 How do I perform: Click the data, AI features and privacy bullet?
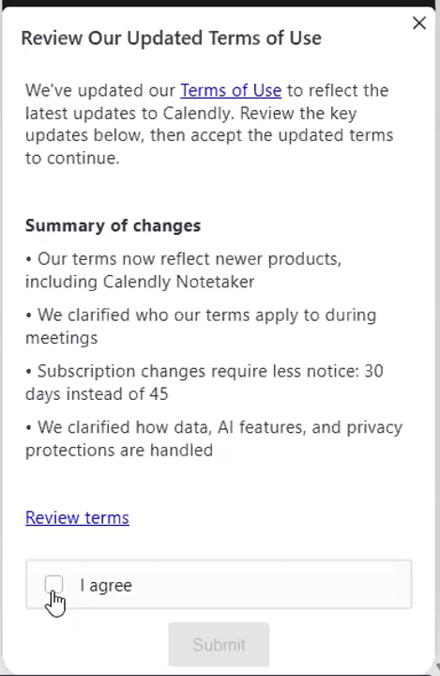tap(214, 438)
